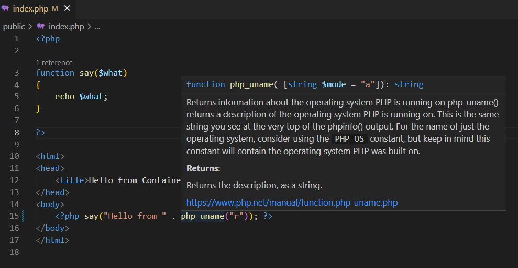
Task: Click the title tag on line 12
Action: click(72, 180)
